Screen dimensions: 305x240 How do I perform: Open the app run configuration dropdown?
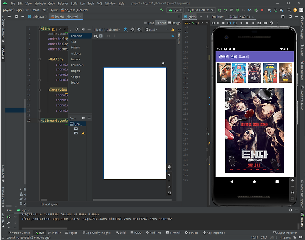click(x=175, y=10)
